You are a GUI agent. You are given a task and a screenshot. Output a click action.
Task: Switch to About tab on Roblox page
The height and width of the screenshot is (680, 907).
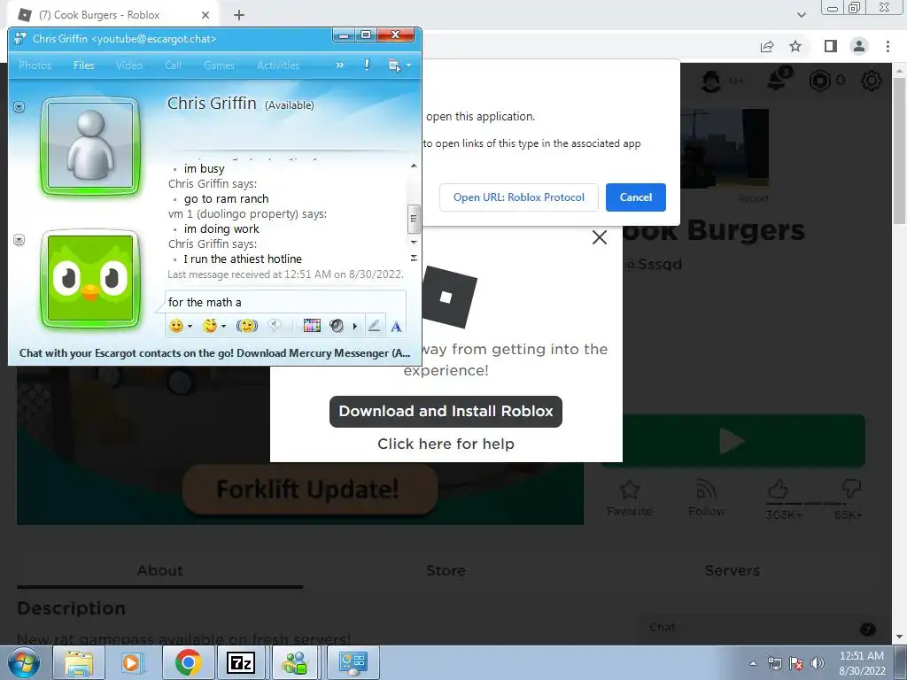(x=159, y=571)
